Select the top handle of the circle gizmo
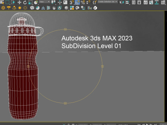This screenshot has width=167, height=125. click(x=65, y=30)
